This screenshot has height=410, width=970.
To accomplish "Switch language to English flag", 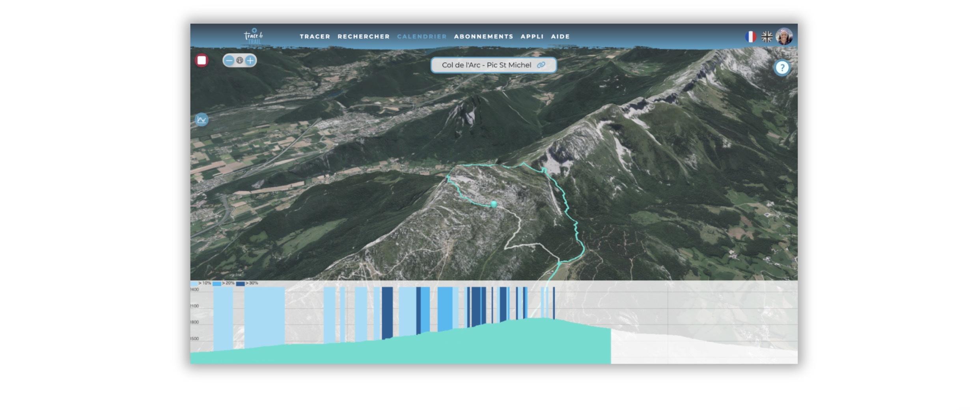I will pyautogui.click(x=767, y=37).
